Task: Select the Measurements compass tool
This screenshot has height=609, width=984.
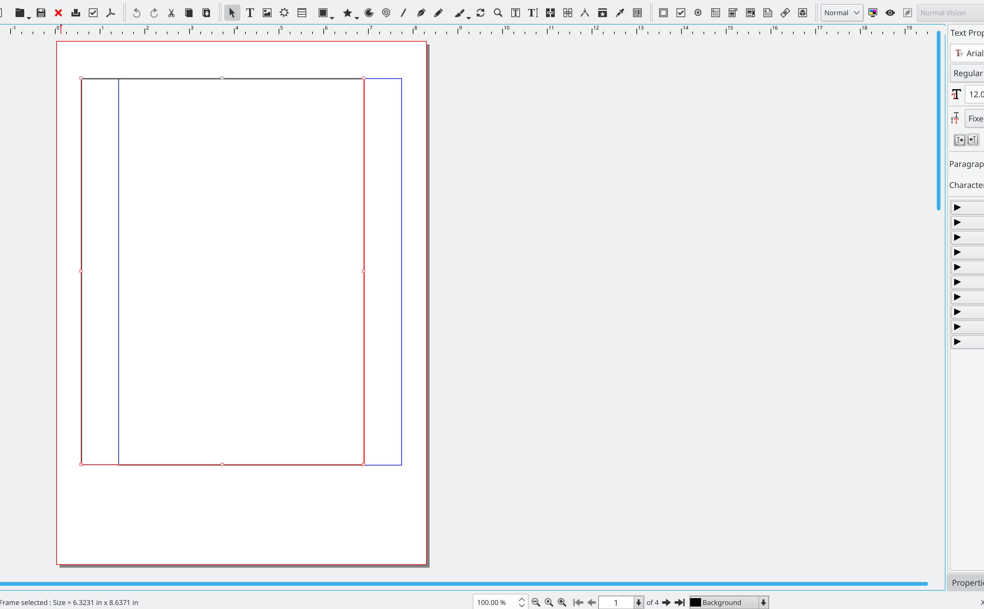Action: 585,13
